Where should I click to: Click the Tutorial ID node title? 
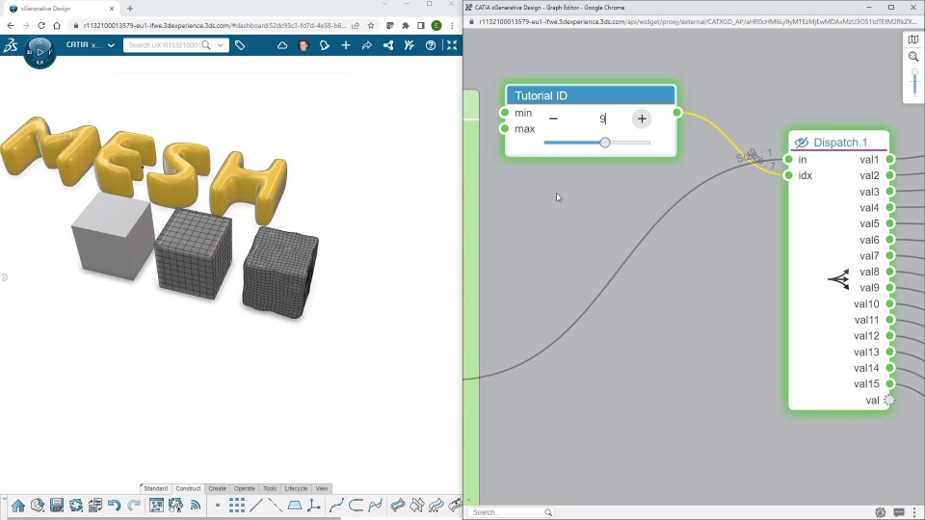pyautogui.click(x=541, y=95)
